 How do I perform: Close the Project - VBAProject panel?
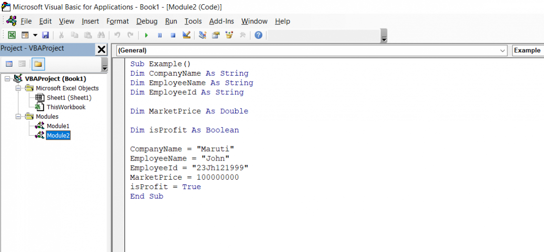[102, 50]
